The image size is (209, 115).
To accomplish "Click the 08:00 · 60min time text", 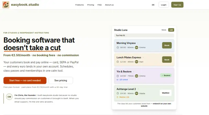I will click(127, 47).
